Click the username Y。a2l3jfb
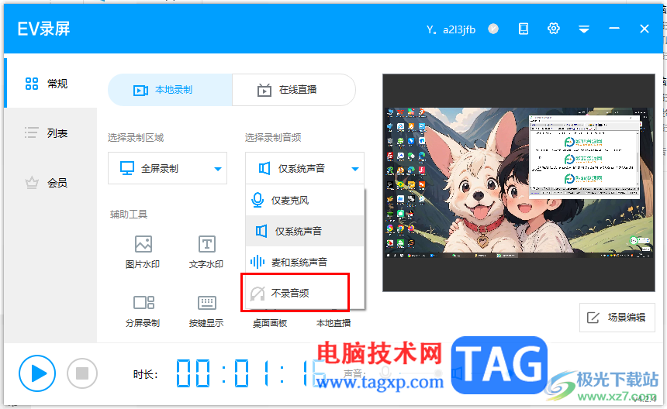 451,29
